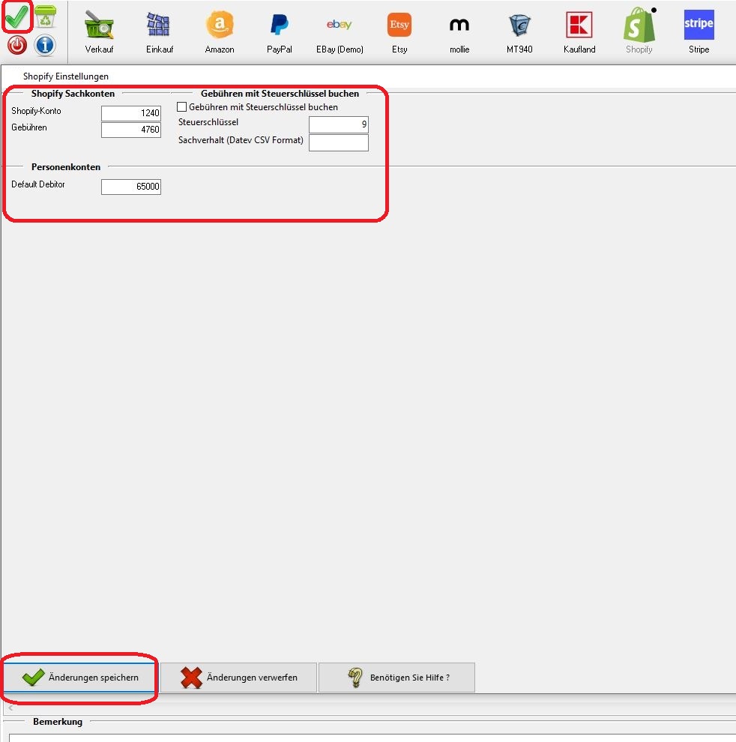The width and height of the screenshot is (736, 742).
Task: Open the PayPal settings icon
Action: point(280,31)
